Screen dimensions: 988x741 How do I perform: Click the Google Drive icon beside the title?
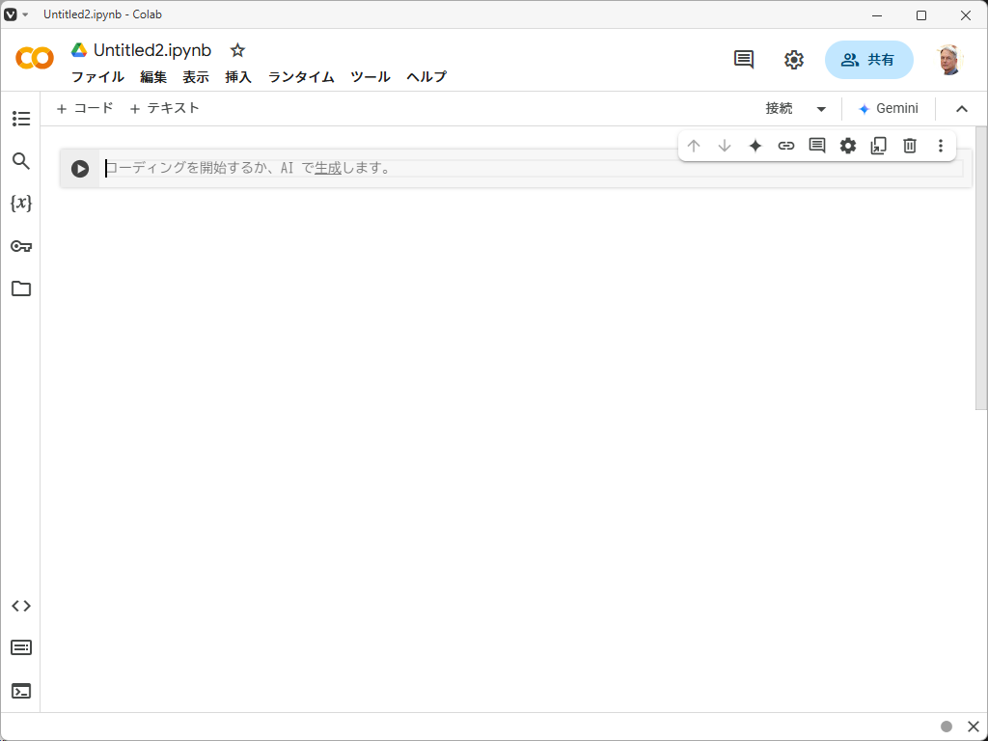click(x=79, y=50)
